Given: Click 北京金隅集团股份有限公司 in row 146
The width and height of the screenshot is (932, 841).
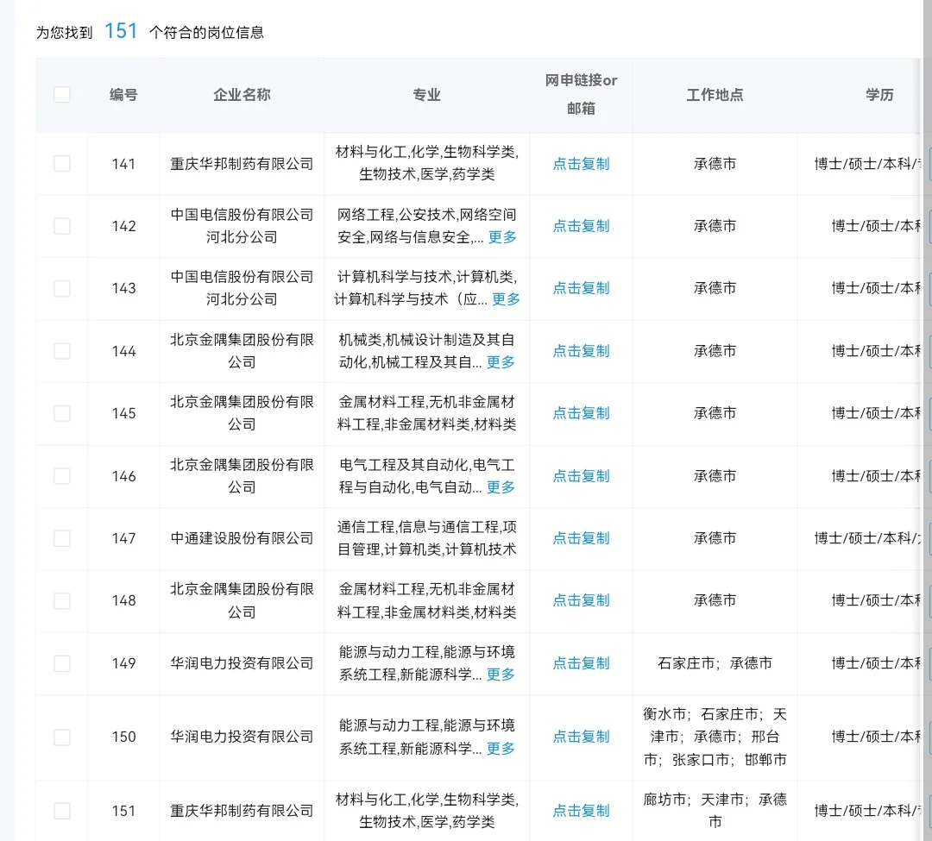Looking at the screenshot, I should click(242, 476).
